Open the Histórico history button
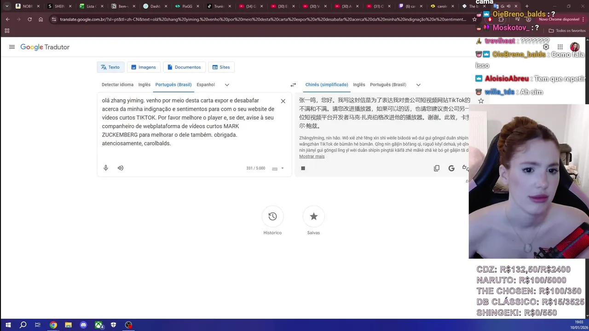 tap(272, 217)
